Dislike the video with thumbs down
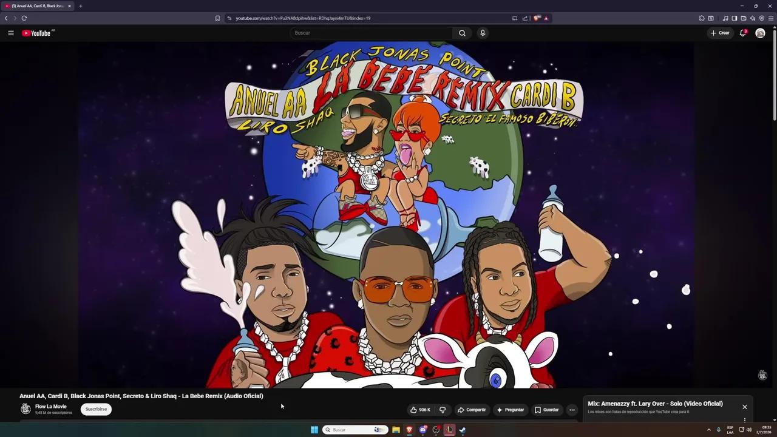The image size is (777, 437). click(x=443, y=410)
